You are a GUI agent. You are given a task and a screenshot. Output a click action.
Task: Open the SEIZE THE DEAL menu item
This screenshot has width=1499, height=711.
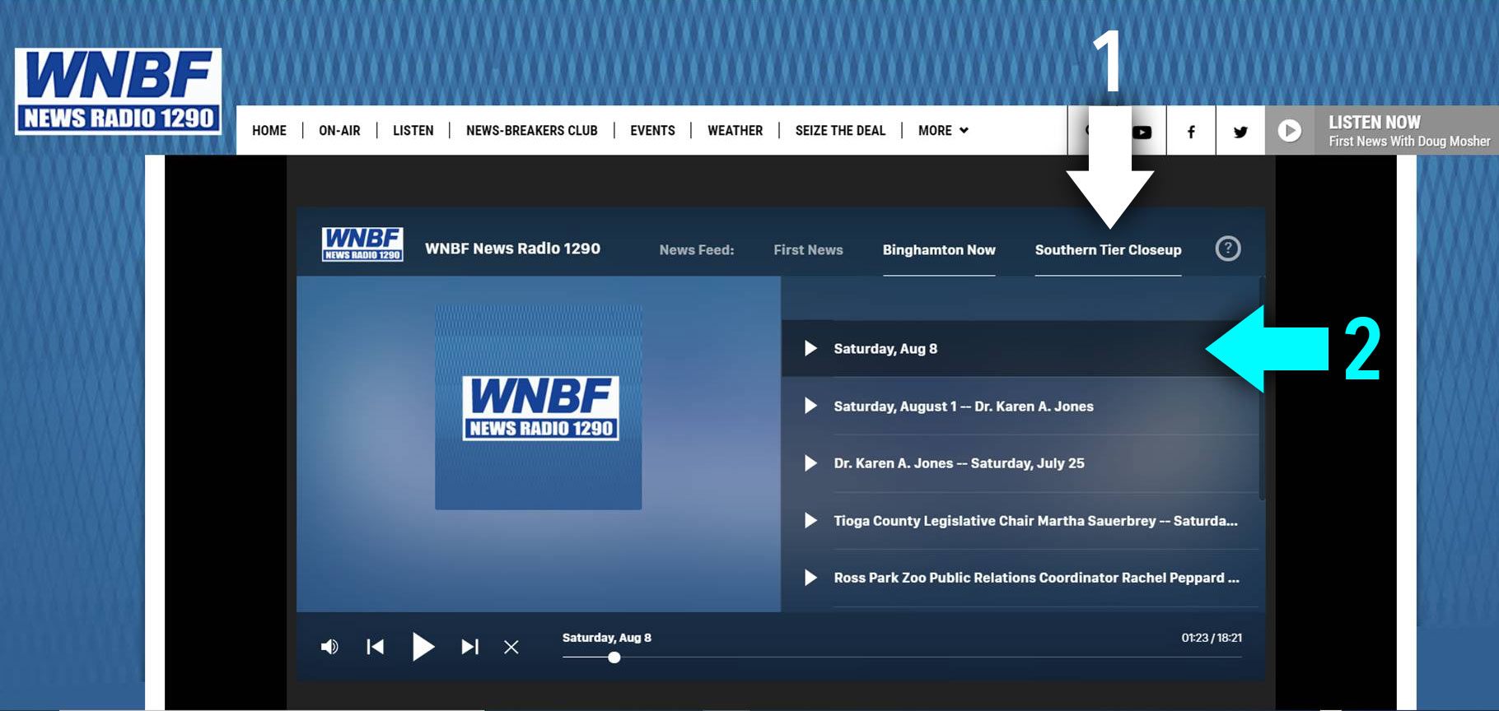(840, 131)
